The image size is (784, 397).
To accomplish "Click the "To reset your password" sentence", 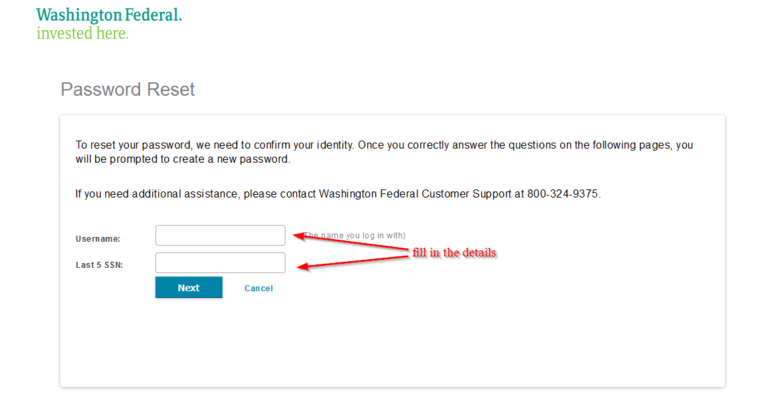I will coord(384,152).
